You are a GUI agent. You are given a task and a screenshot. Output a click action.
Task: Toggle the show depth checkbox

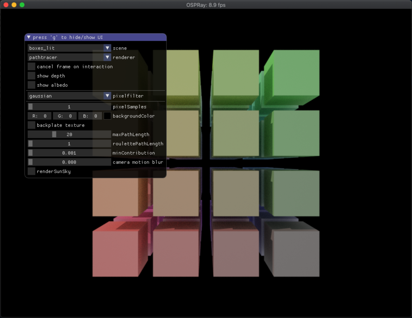click(x=32, y=76)
